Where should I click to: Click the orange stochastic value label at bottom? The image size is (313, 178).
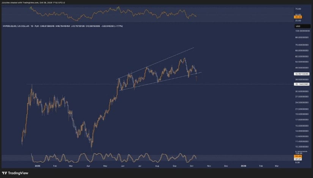tap(298, 156)
